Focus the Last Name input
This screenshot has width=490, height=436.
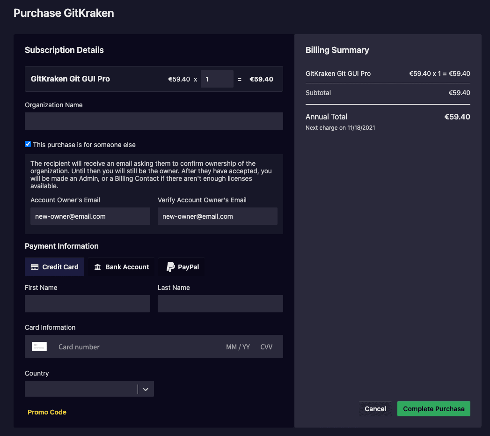click(220, 303)
